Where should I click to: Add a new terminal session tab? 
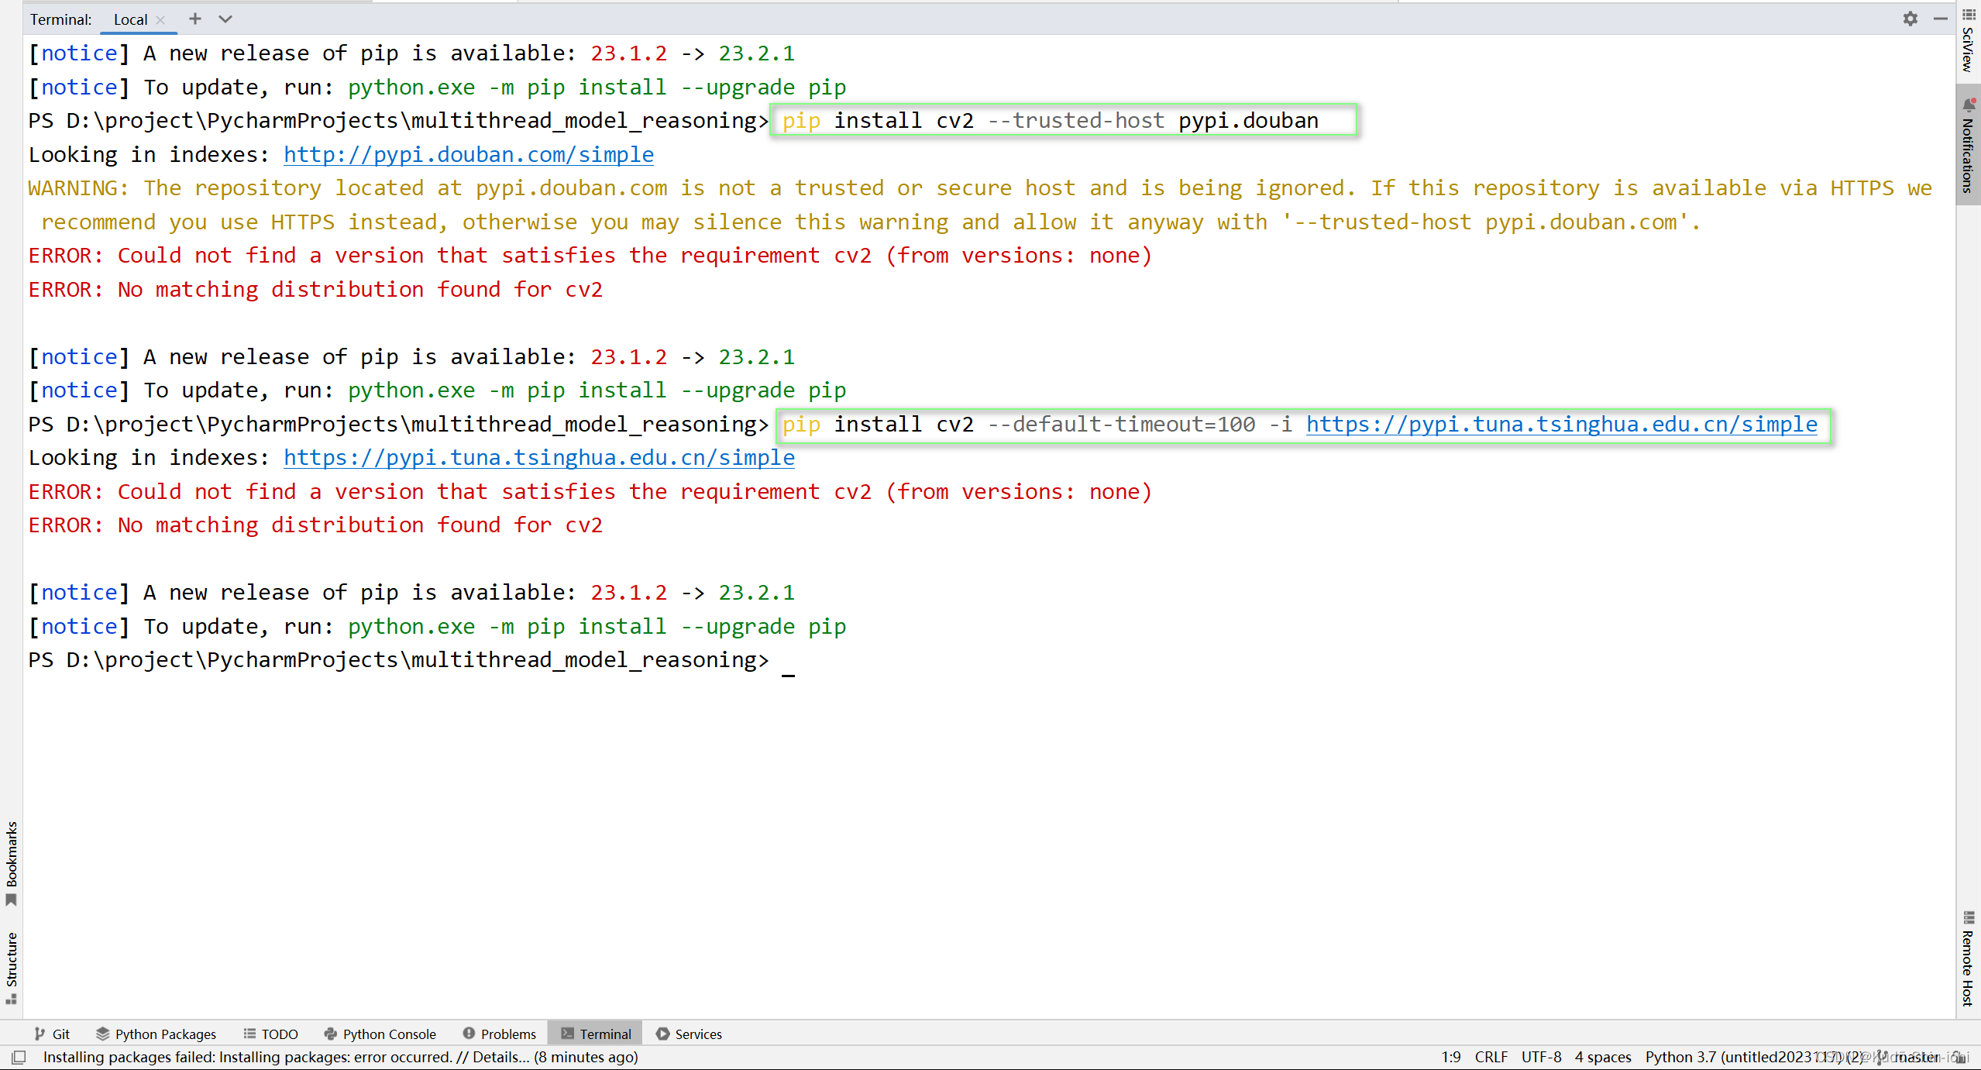pyautogui.click(x=195, y=19)
